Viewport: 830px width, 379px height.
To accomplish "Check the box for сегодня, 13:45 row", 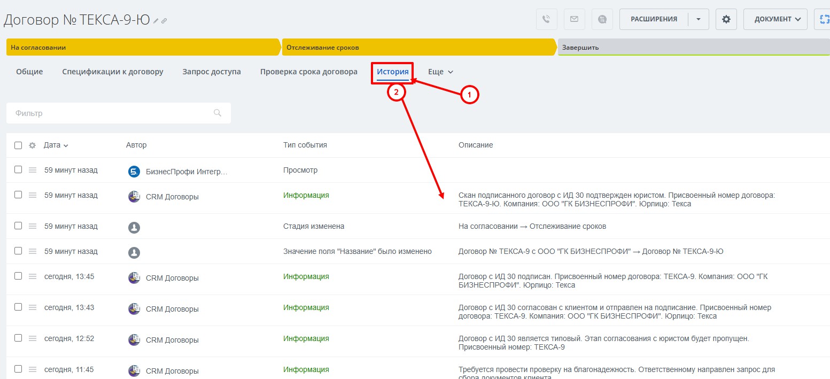I will [x=18, y=276].
